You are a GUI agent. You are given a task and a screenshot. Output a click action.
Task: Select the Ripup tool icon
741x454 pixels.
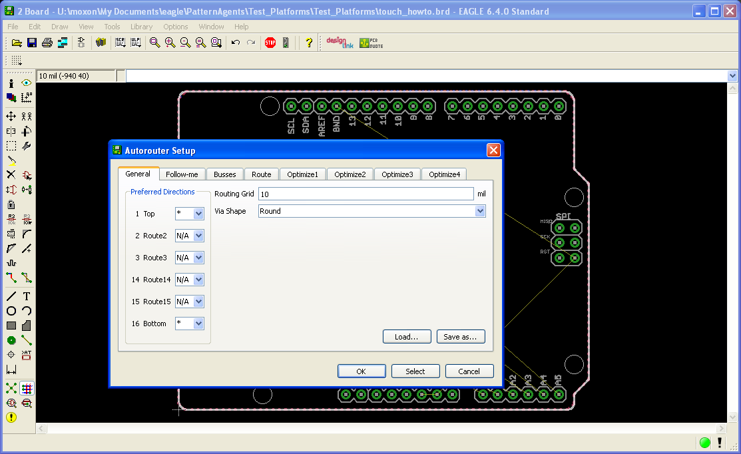tap(27, 278)
